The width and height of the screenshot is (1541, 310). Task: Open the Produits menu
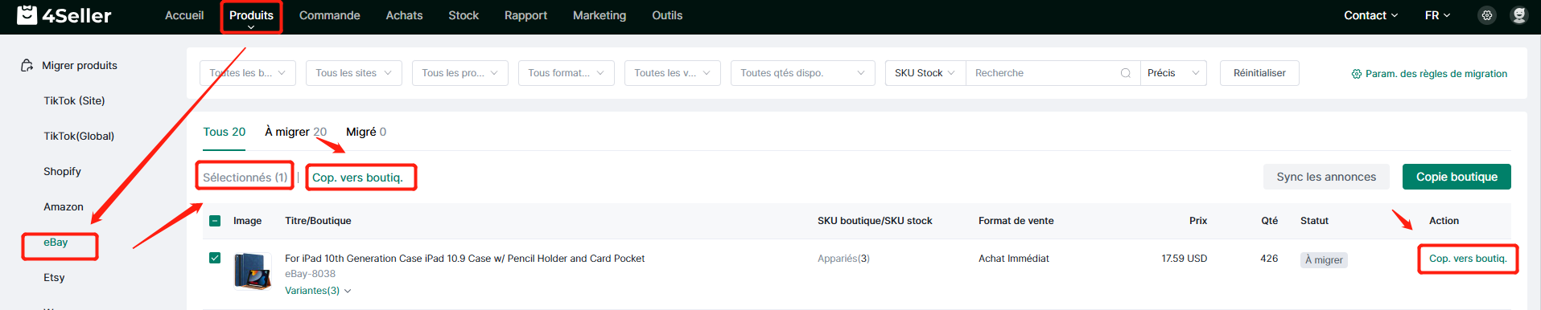point(251,15)
